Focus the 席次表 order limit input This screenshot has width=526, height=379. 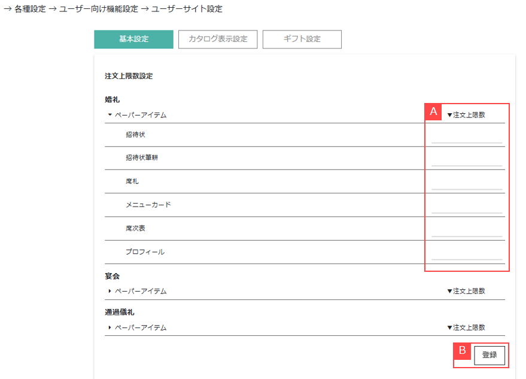466,231
